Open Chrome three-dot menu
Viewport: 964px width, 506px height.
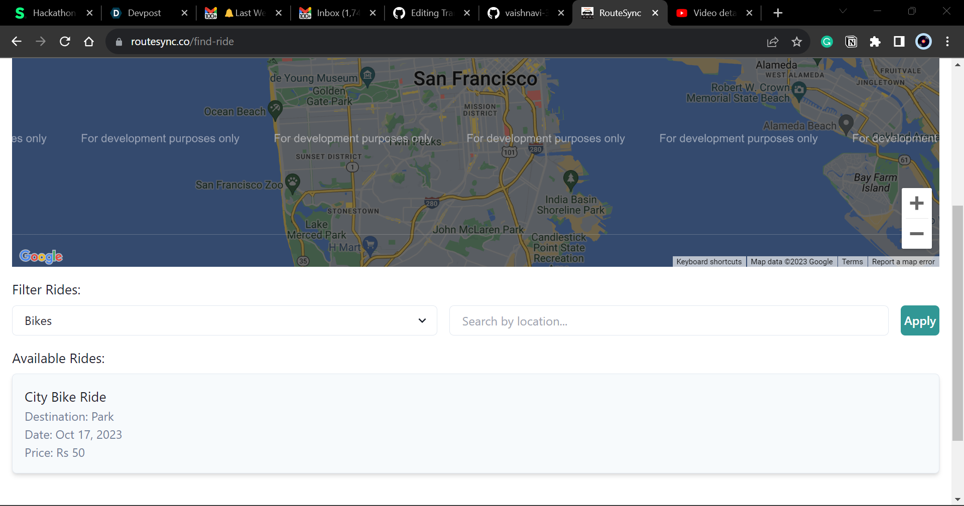click(x=947, y=42)
